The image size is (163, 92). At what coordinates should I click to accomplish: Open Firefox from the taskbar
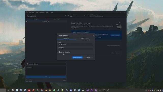pyautogui.click(x=33, y=90)
